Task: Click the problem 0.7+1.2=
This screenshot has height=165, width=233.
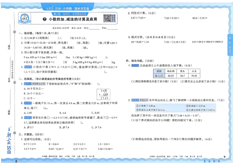Action: pyautogui.click(x=30, y=144)
